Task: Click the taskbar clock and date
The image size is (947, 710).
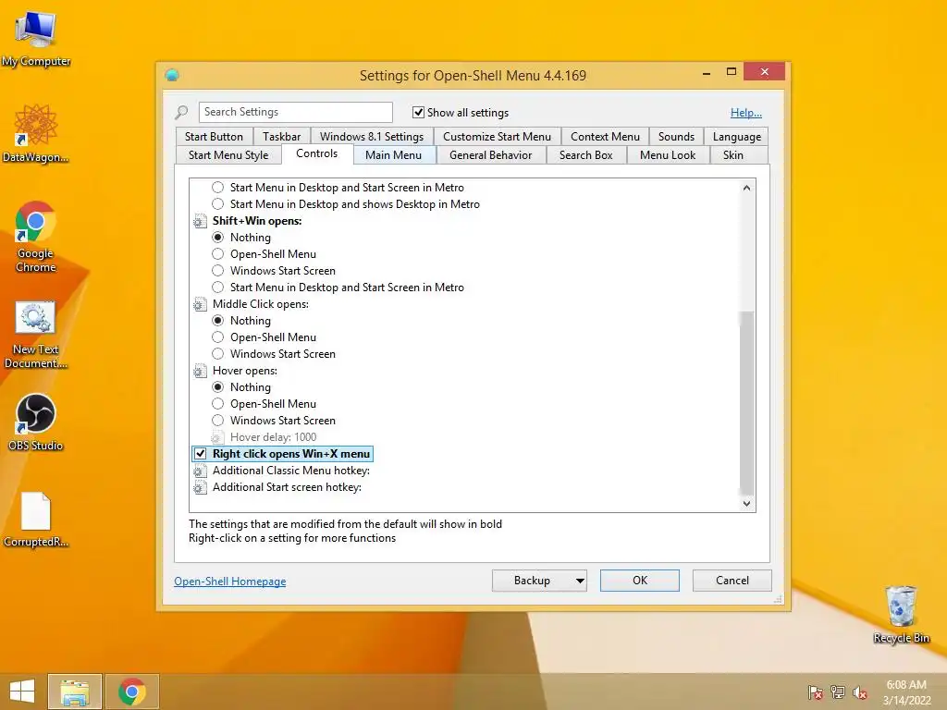Action: click(906, 692)
